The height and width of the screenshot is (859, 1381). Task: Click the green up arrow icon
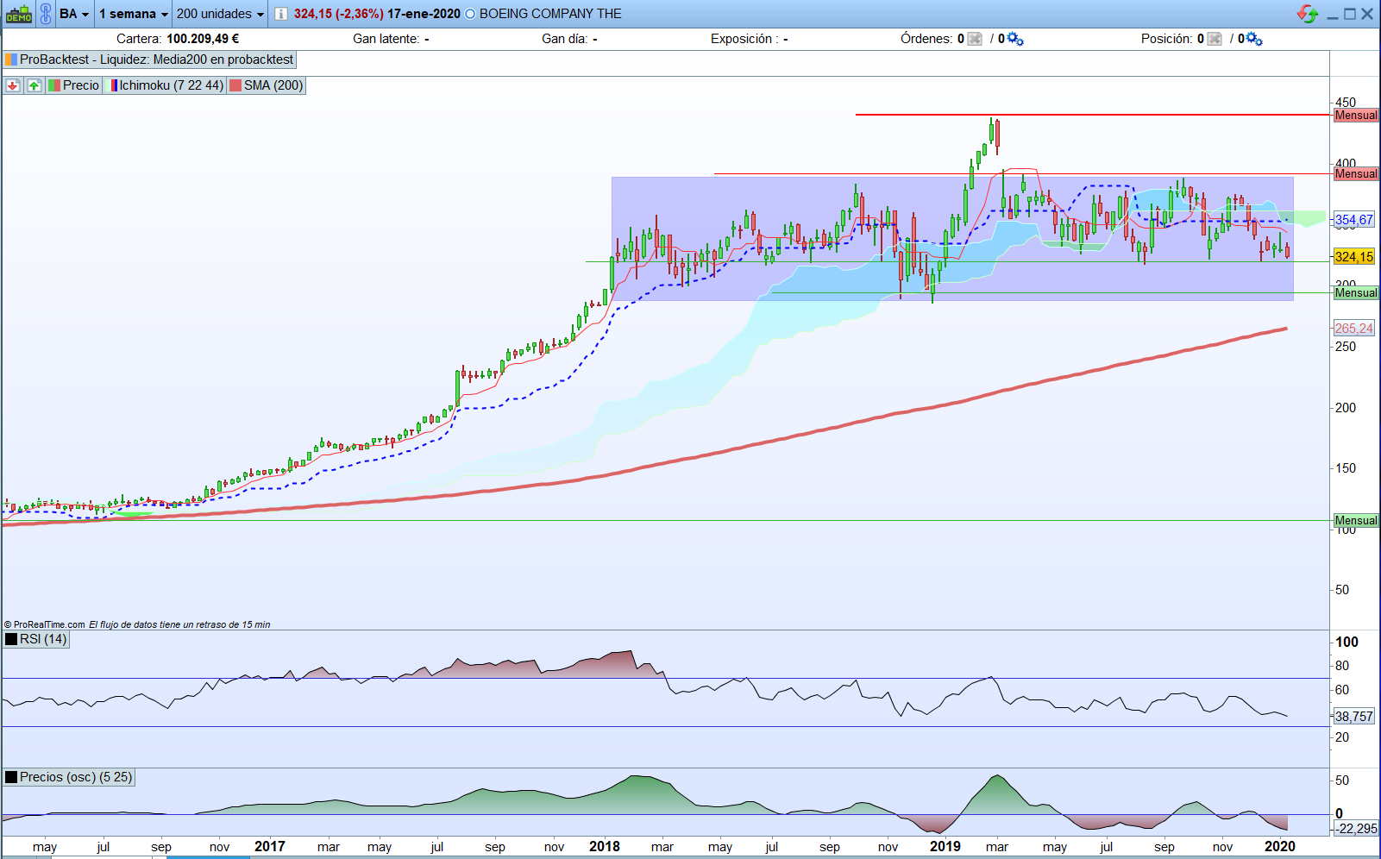point(34,85)
